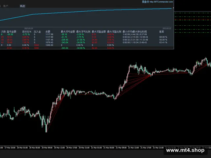Click the 21 Mar 01:00 time axis label
The height and width of the screenshot is (158, 211).
click(x=97, y=148)
